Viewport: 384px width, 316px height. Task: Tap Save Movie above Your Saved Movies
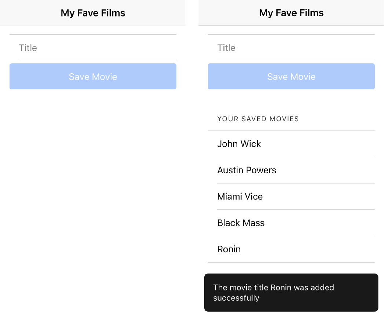pos(291,76)
